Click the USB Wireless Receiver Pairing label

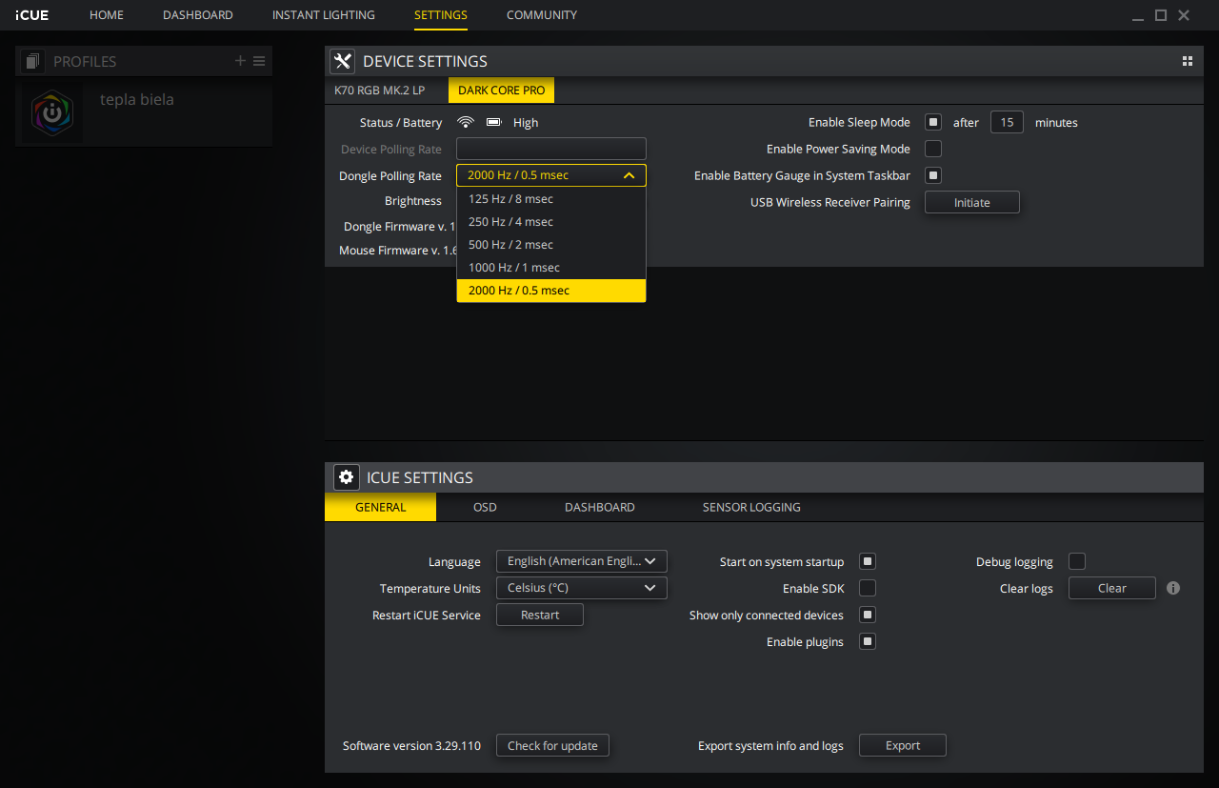pyautogui.click(x=830, y=202)
